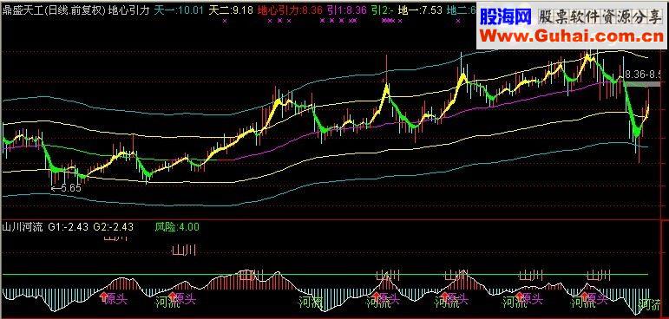Click the red 地心引力:8.36 label

(290, 10)
